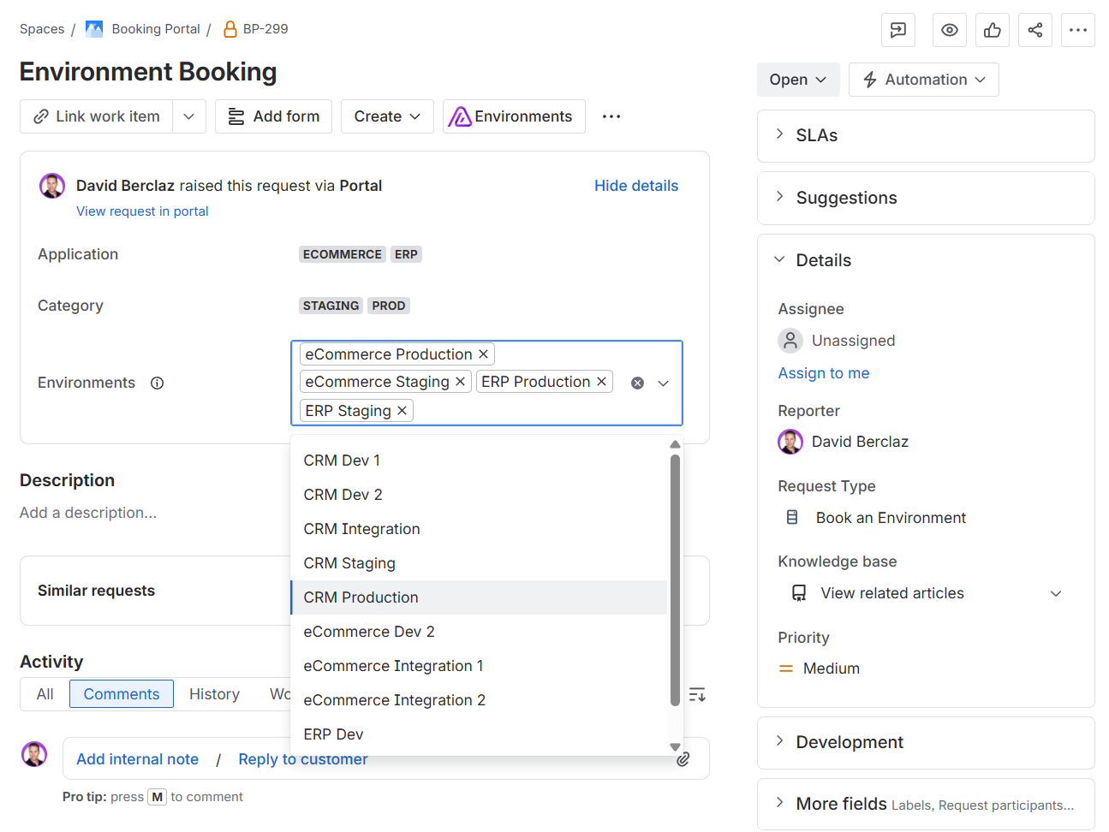This screenshot has width=1109, height=832.
Task: Click the Booking Portal space icon
Action: click(94, 29)
